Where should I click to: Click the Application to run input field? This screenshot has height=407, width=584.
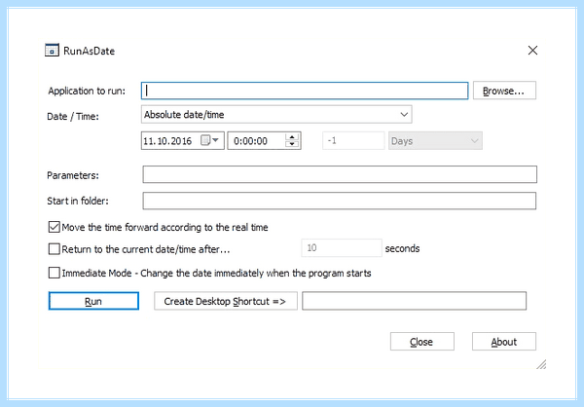(305, 91)
